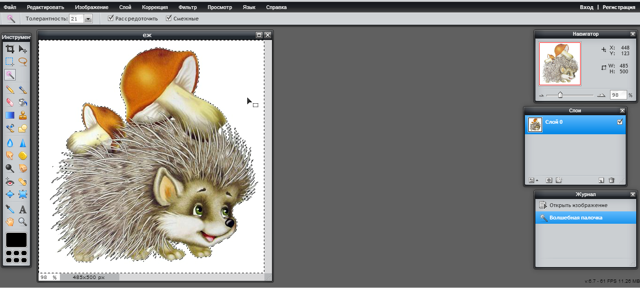This screenshot has height=288, width=640.
Task: Pick the Magic Wand in the tools panel
Action: (10, 75)
